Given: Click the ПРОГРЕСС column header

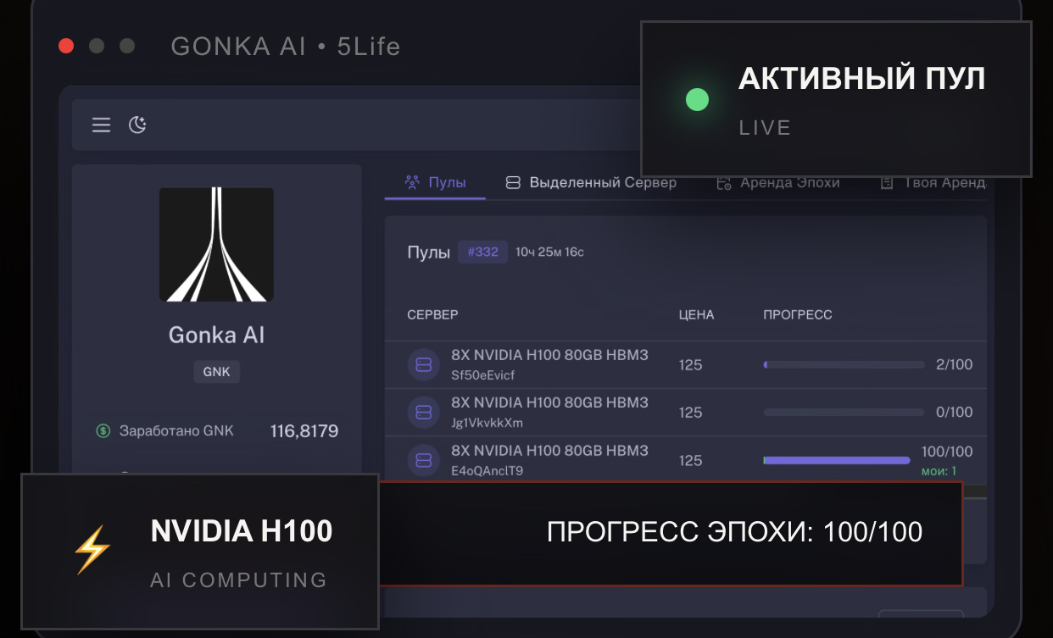Looking at the screenshot, I should coord(798,314).
